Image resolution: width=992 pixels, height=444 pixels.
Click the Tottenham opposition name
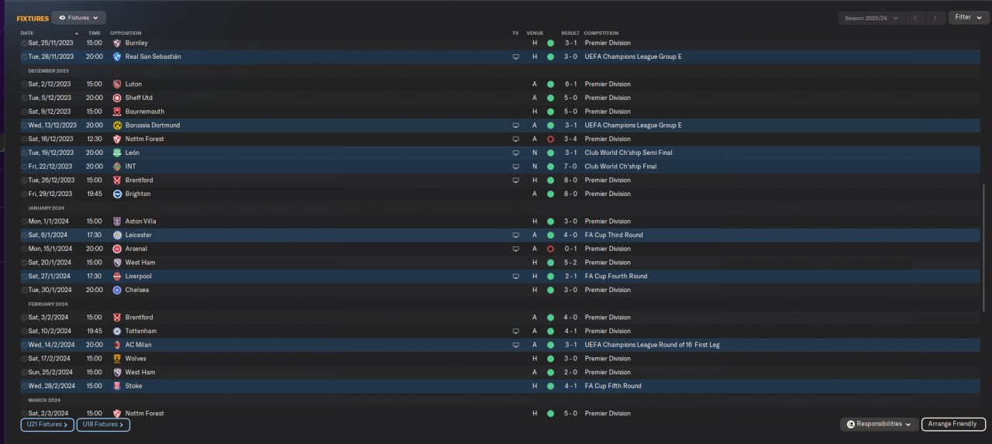point(141,331)
